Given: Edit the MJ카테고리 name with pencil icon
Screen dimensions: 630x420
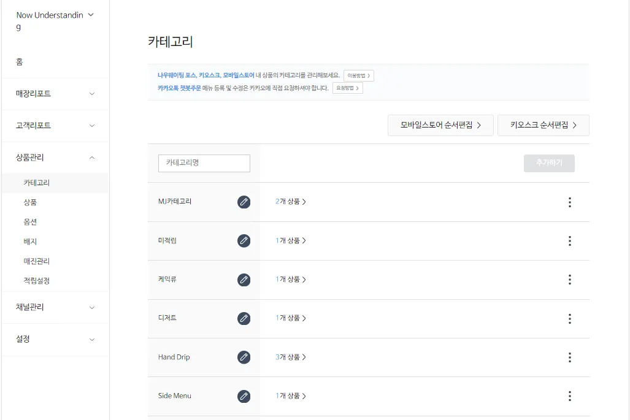Looking at the screenshot, I should 244,202.
